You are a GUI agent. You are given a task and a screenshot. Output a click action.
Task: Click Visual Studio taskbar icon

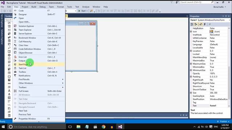tap(120, 127)
